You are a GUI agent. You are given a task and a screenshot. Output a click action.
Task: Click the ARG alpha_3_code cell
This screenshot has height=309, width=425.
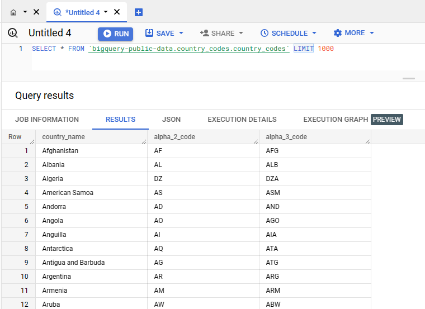tap(315, 277)
